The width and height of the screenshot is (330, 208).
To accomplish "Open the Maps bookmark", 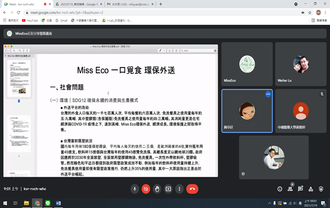I will [x=46, y=20].
